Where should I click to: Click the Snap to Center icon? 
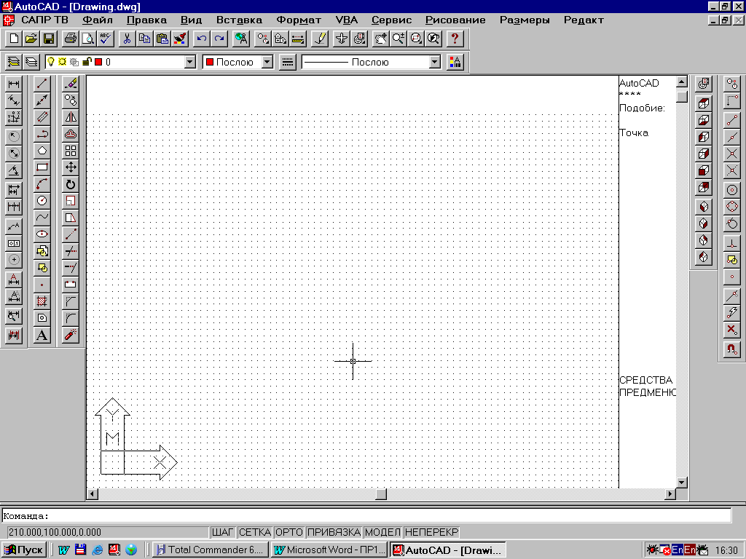click(731, 190)
